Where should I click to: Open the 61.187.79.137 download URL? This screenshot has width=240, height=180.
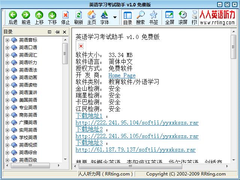[x=136, y=150]
